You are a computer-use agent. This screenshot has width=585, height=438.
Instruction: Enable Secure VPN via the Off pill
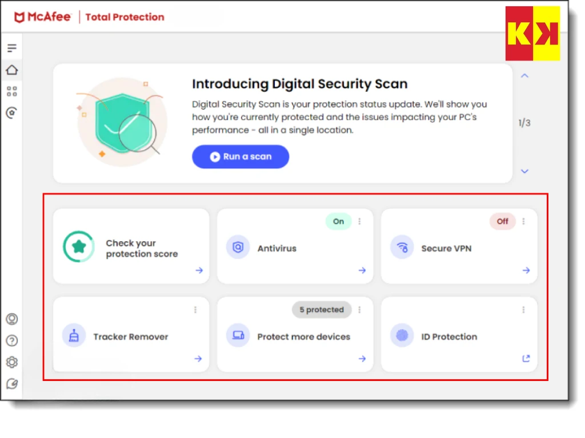[x=502, y=221]
